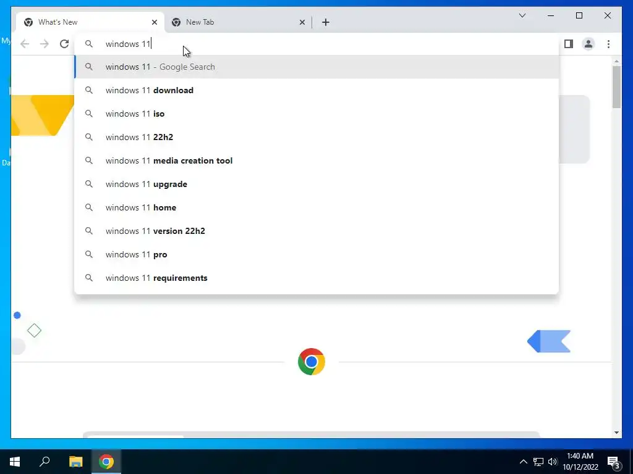Click the Chrome logo on the page
This screenshot has width=633, height=474.
(x=312, y=362)
